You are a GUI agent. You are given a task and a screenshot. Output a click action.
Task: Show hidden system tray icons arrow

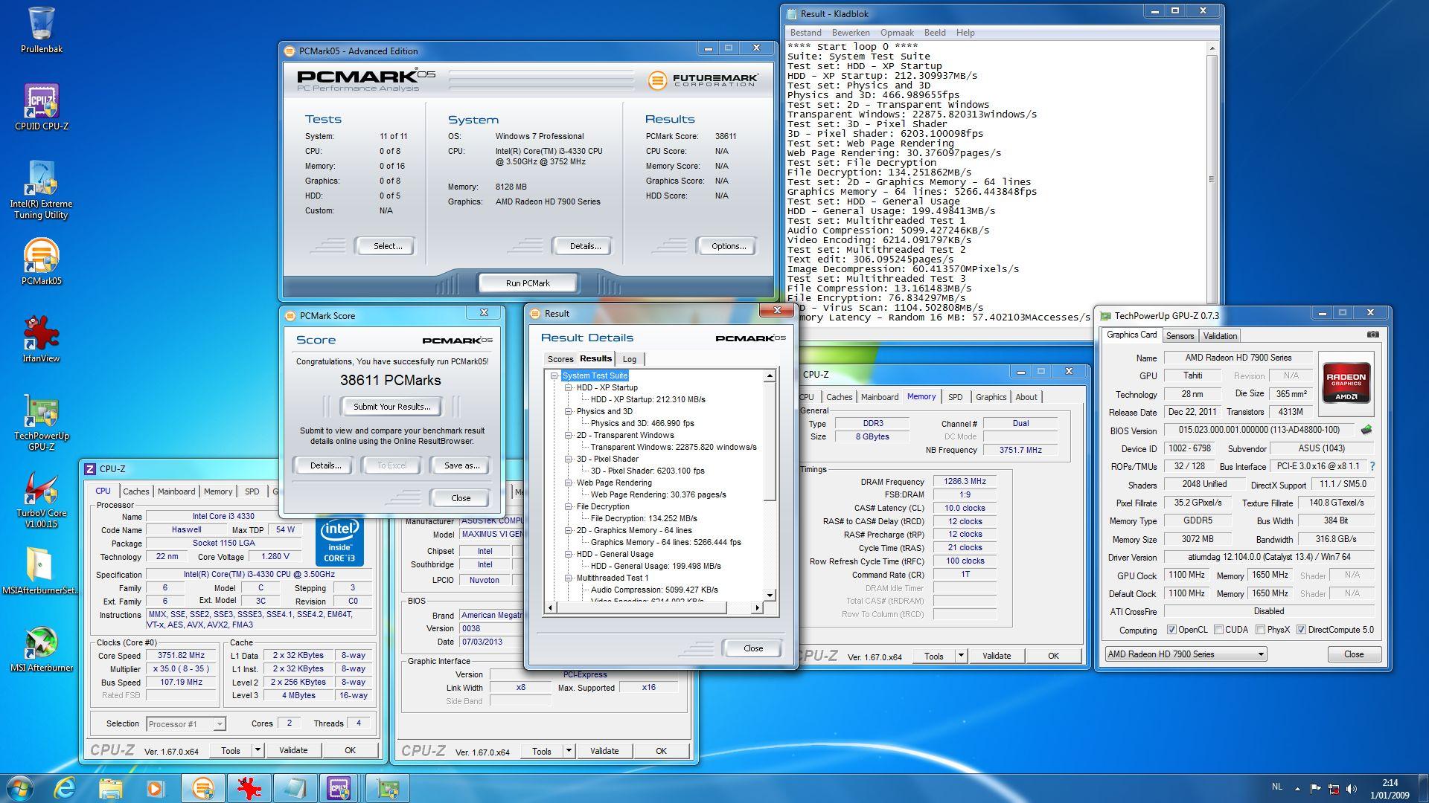tap(1297, 789)
